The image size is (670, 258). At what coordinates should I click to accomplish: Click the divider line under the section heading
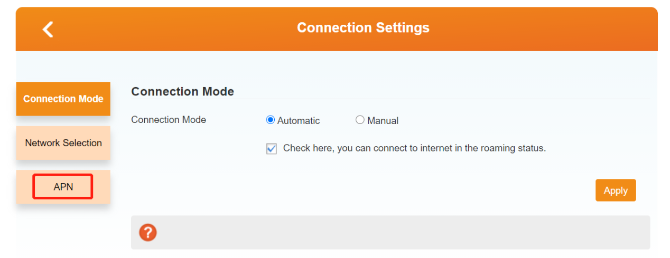[390, 99]
